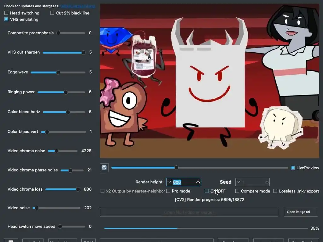Click the Open file (video or image) button
The width and height of the screenshot is (323, 242).
189,212
